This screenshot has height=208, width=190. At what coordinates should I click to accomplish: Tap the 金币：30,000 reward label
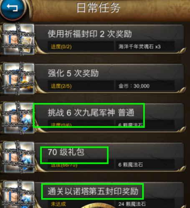pyautogui.click(x=134, y=86)
